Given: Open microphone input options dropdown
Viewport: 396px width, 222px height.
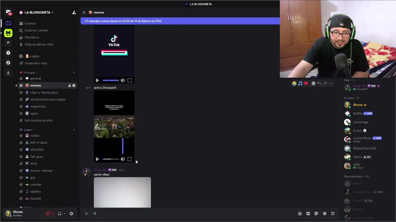Looking at the screenshot, I should tap(53, 214).
